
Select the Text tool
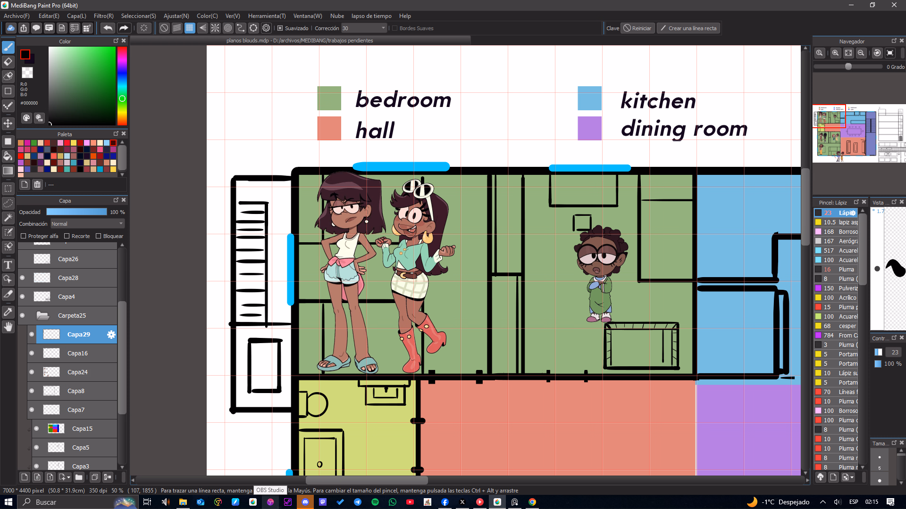8,265
